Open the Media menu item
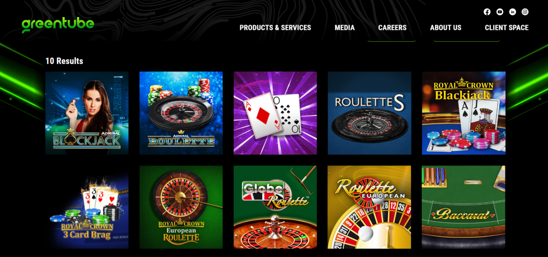The image size is (548, 257). 345,28
